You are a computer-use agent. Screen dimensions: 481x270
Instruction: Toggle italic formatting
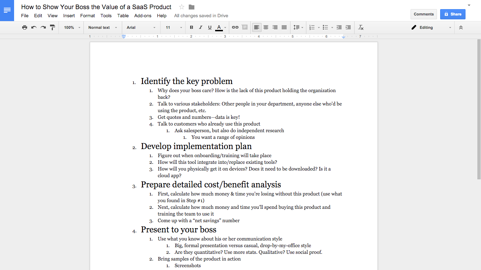[x=201, y=27]
